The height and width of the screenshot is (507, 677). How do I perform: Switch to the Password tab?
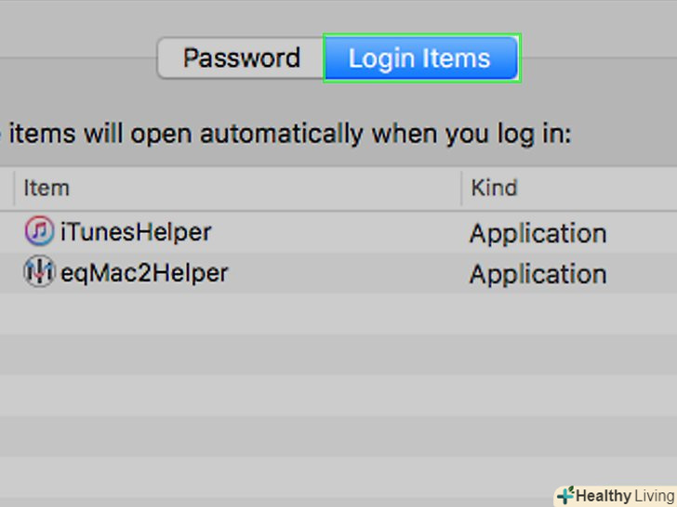(241, 58)
